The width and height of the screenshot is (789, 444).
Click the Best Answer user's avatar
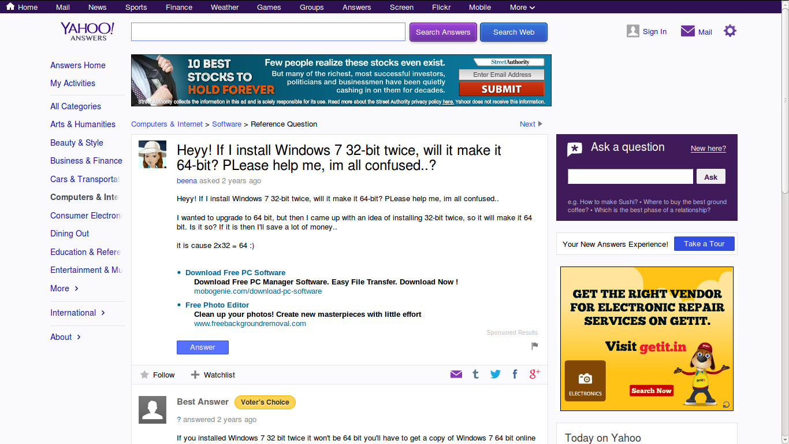click(152, 409)
